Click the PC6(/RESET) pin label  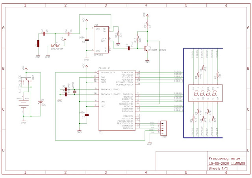[107, 72]
